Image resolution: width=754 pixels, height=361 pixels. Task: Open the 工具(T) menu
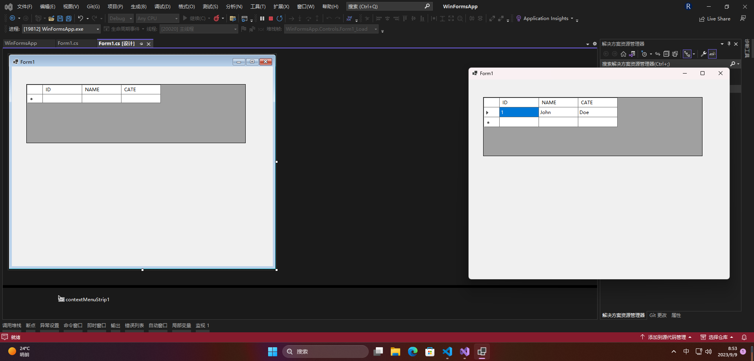pyautogui.click(x=258, y=7)
